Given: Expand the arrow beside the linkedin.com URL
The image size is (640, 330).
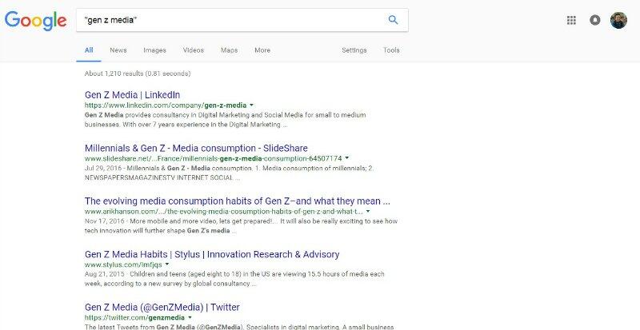Looking at the screenshot, I should click(x=251, y=105).
